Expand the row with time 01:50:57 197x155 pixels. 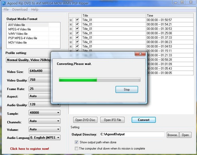71,20
